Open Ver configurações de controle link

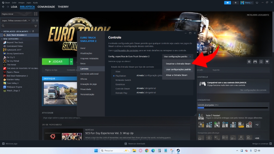[253, 90]
